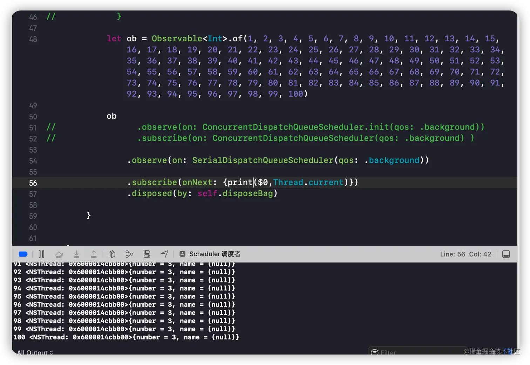530x365 pixels.
Task: Click the number 100 ending the Observable list
Action: [295, 94]
